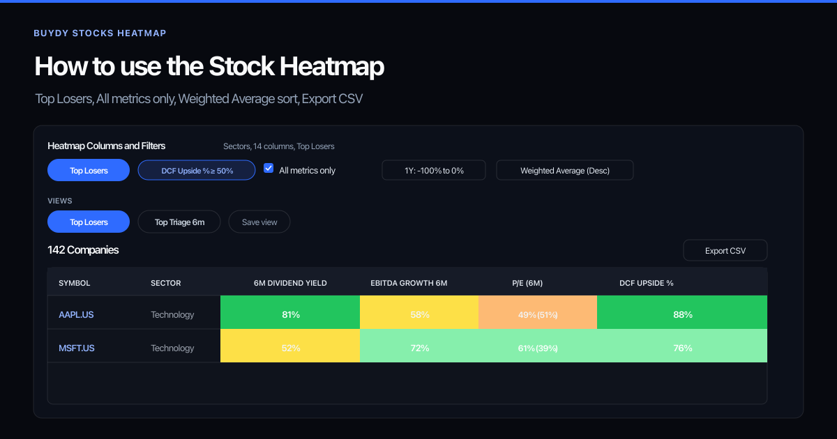The height and width of the screenshot is (439, 837).
Task: Click the BUYDY STOCKS HEATMAP title label
Action: click(100, 33)
